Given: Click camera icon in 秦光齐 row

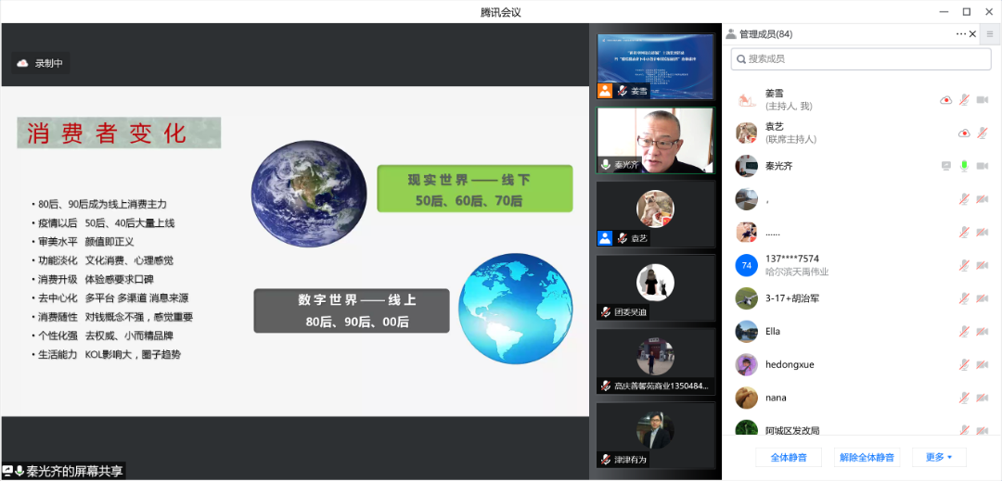Looking at the screenshot, I should pyautogui.click(x=983, y=166).
